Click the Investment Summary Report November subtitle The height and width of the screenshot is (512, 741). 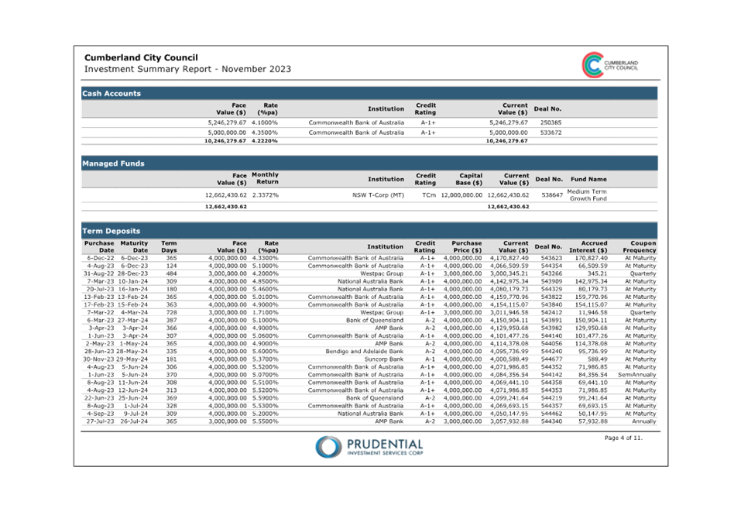187,70
